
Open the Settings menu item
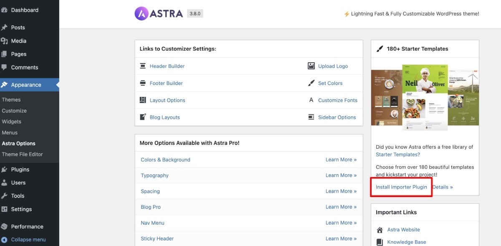21,209
